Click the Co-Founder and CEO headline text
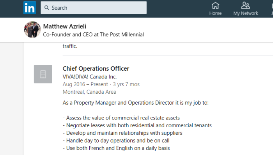 pos(94,34)
